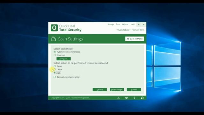Click the Virus database date text
204x115 pixels.
click(x=130, y=30)
